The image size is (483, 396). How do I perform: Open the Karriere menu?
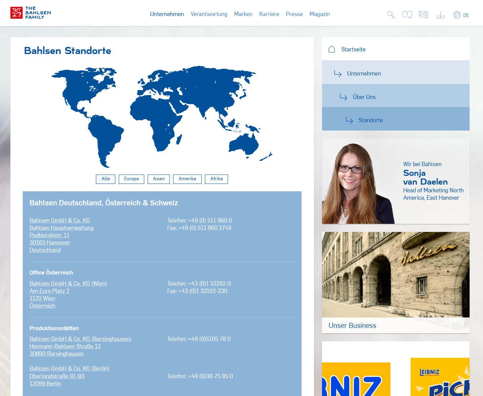click(x=269, y=14)
